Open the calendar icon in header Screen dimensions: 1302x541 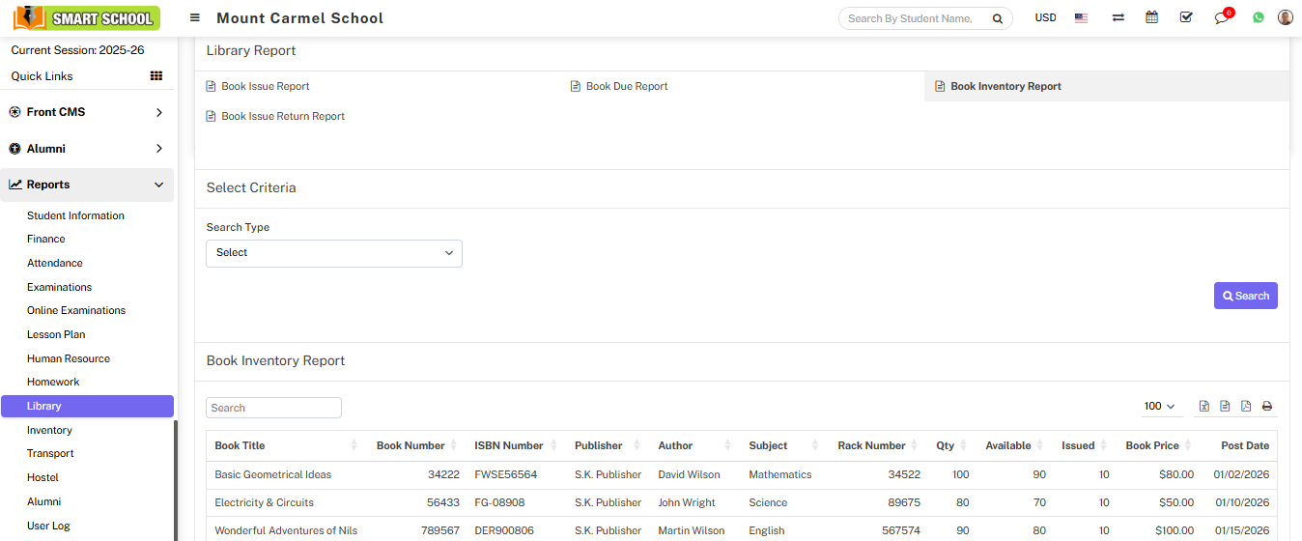pos(1151,17)
